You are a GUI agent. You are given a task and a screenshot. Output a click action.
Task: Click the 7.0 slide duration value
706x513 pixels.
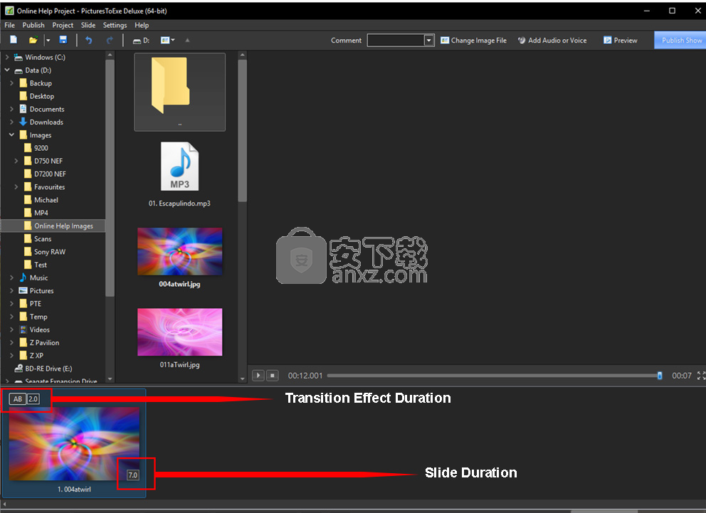click(133, 475)
